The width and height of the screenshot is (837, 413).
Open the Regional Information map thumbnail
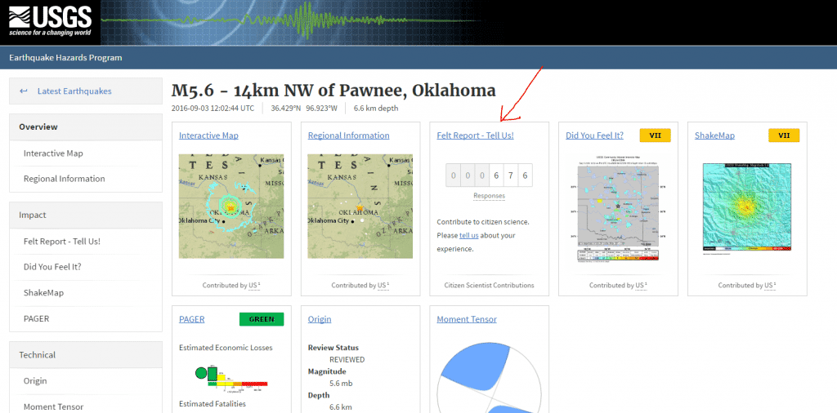click(x=360, y=206)
